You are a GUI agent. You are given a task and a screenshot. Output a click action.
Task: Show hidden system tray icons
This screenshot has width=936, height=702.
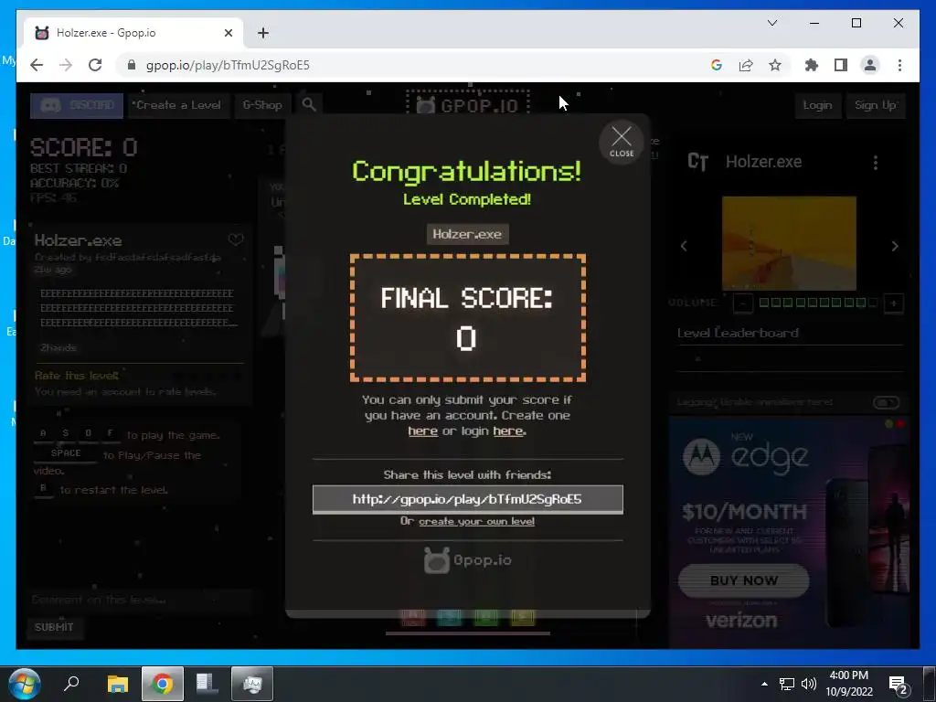pyautogui.click(x=765, y=684)
